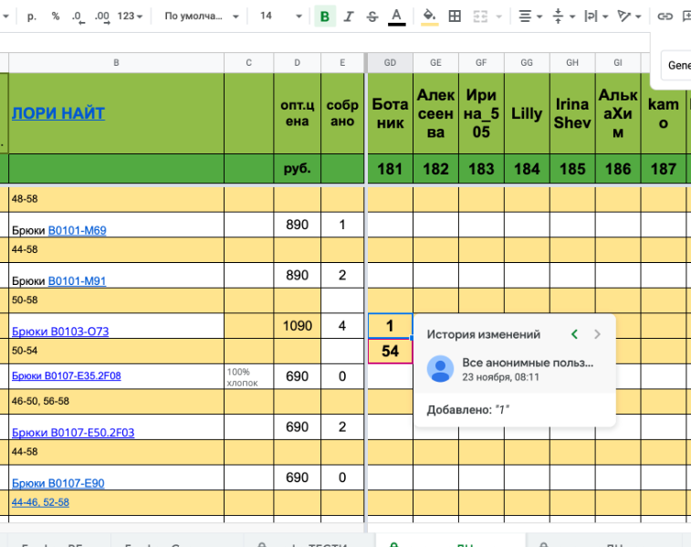This screenshot has height=547, width=691.
Task: Open the horizontal align options
Action: coord(529,16)
